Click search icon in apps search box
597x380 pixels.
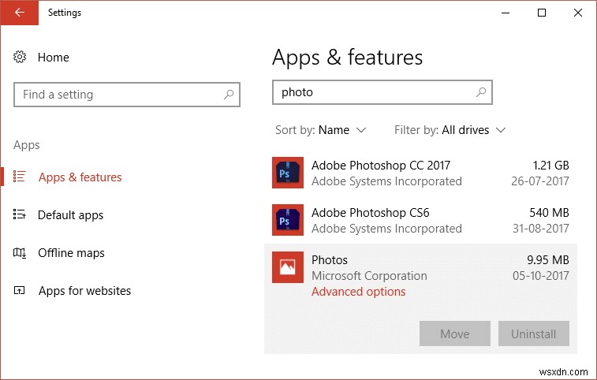pyautogui.click(x=481, y=92)
